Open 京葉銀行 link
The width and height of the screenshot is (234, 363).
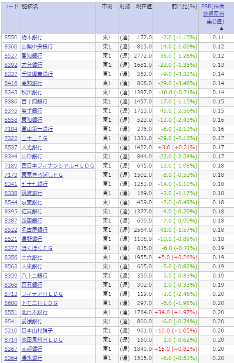32,202
